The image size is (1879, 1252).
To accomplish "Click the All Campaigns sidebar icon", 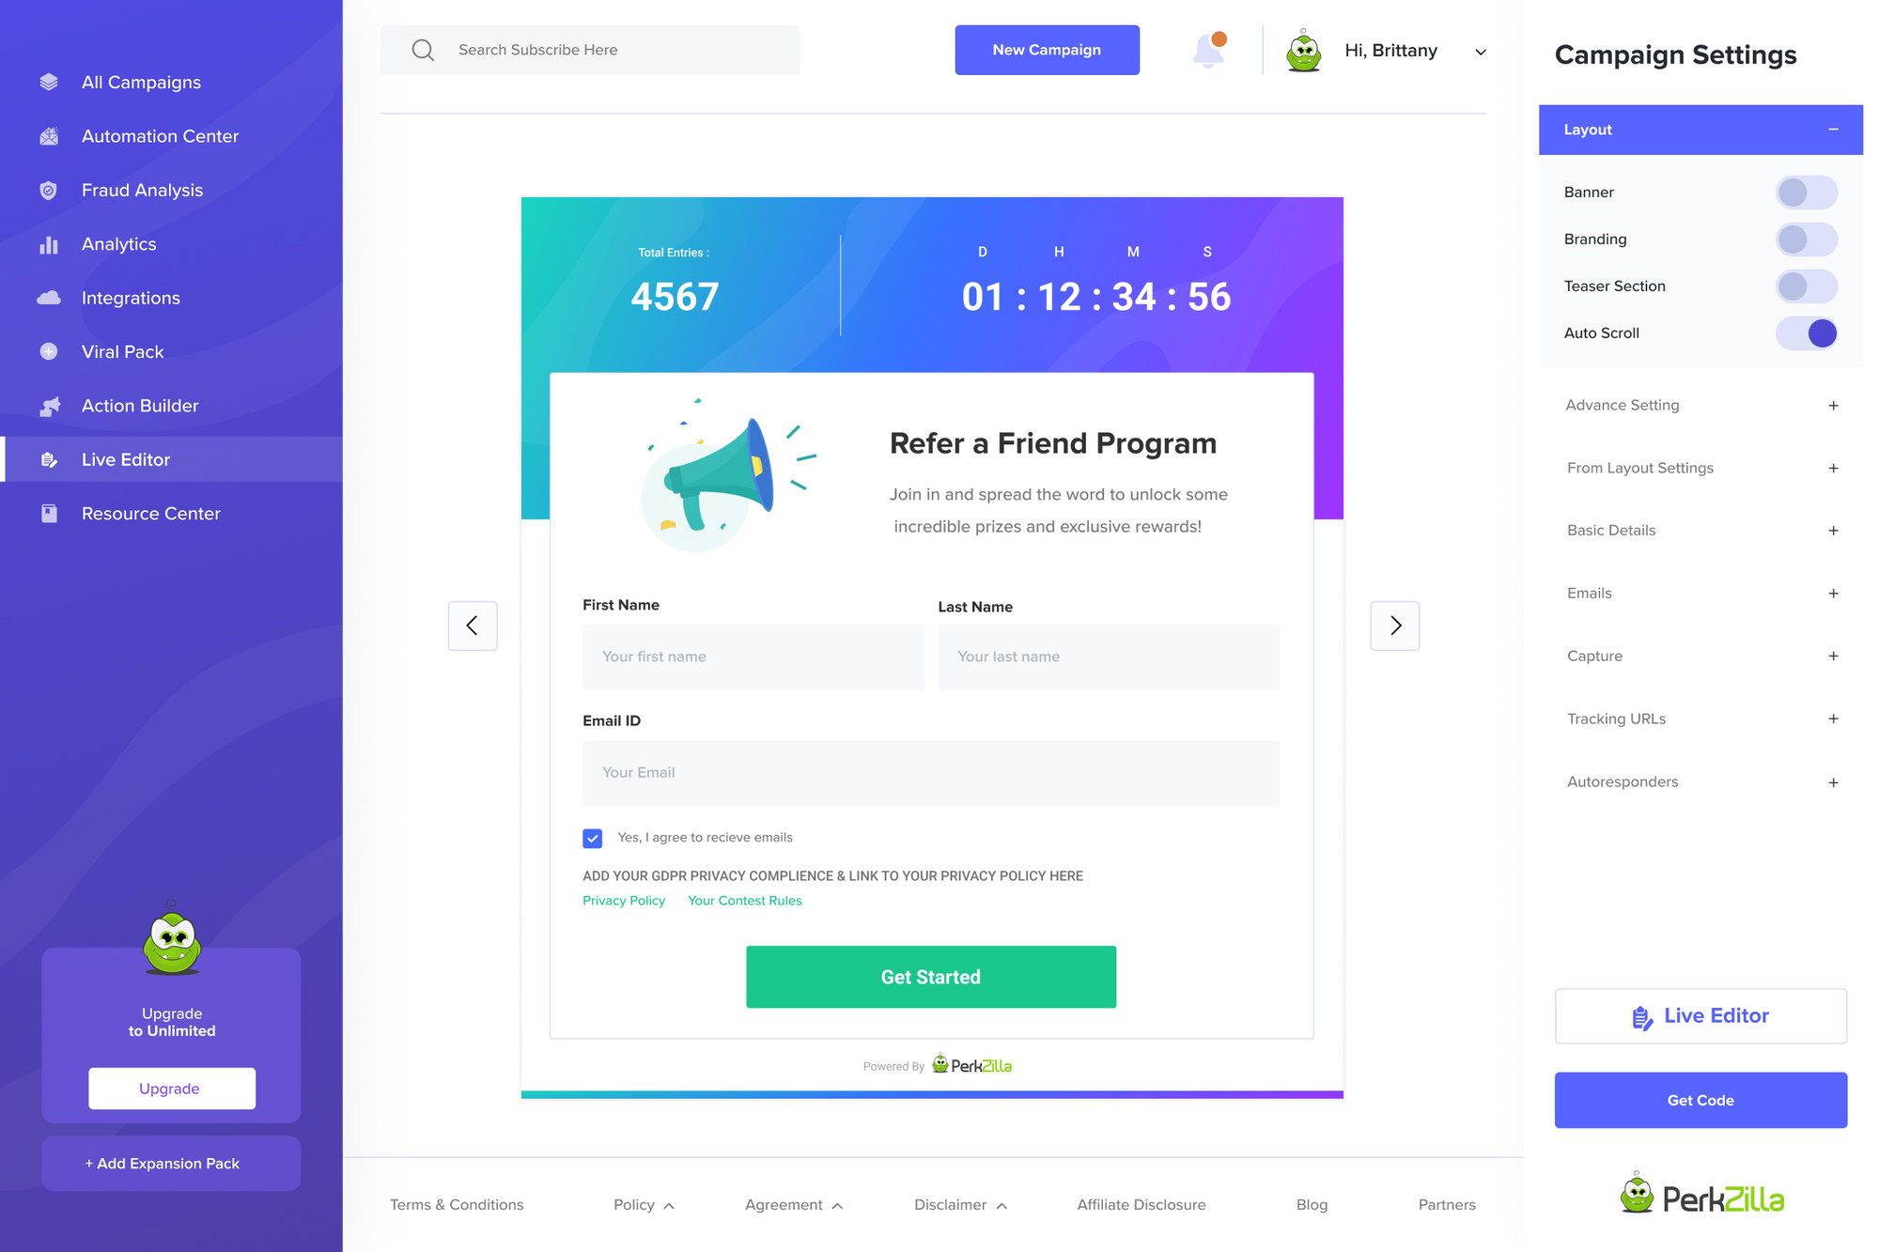I will pyautogui.click(x=49, y=81).
